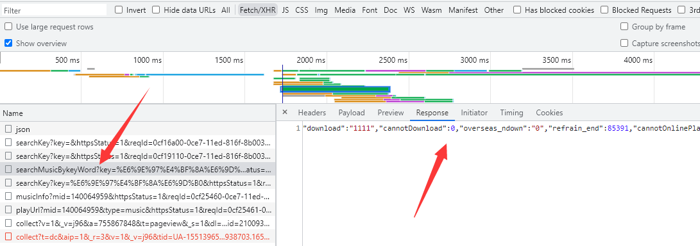Select the All resource filter
The height and width of the screenshot is (246, 700).
point(226,10)
